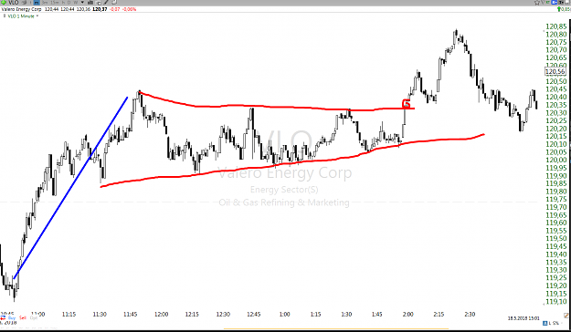The image size is (571, 332).
Task: Click the VLO 1 Minute series label
Action: (21, 16)
